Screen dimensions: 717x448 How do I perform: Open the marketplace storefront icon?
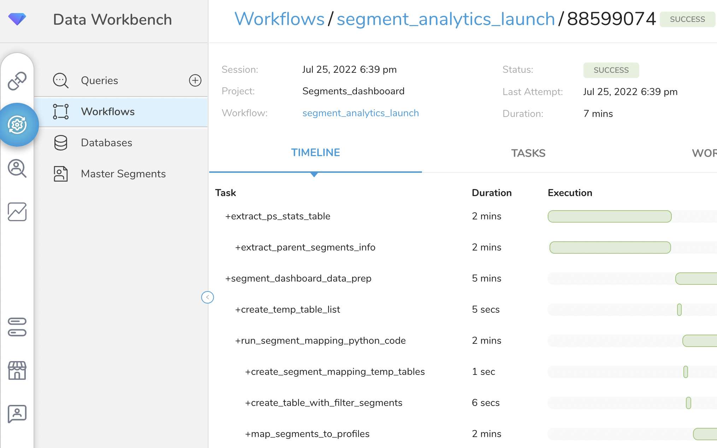(17, 370)
